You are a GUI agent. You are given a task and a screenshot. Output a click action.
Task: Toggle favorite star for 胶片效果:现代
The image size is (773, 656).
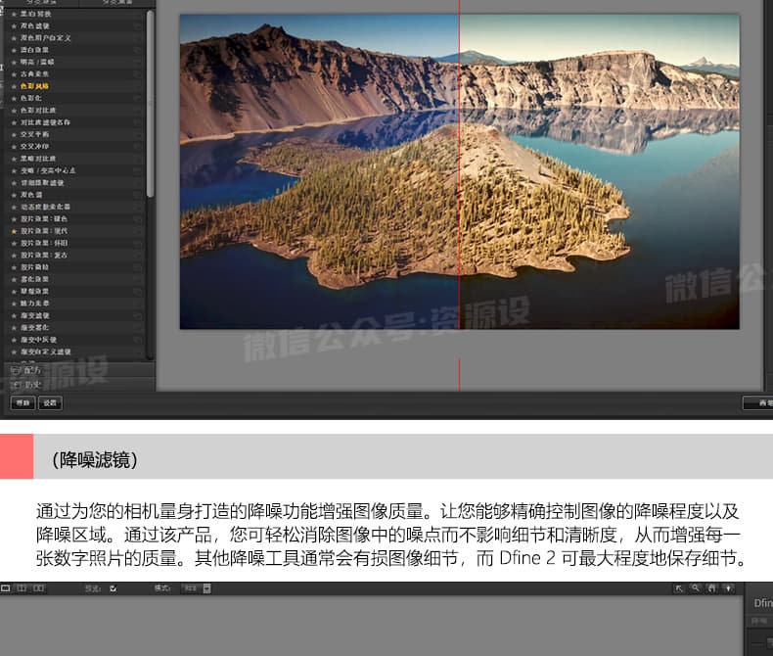point(14,231)
